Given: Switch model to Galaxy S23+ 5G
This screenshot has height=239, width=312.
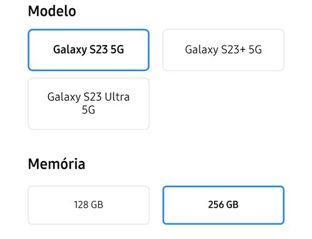Looking at the screenshot, I should 223,50.
